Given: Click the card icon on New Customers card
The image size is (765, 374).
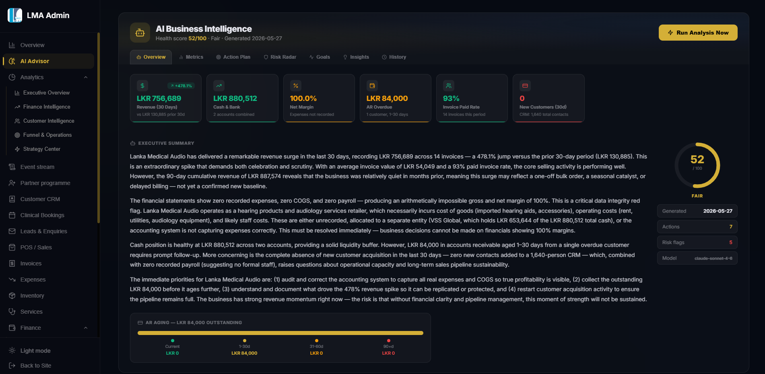Looking at the screenshot, I should (x=525, y=86).
